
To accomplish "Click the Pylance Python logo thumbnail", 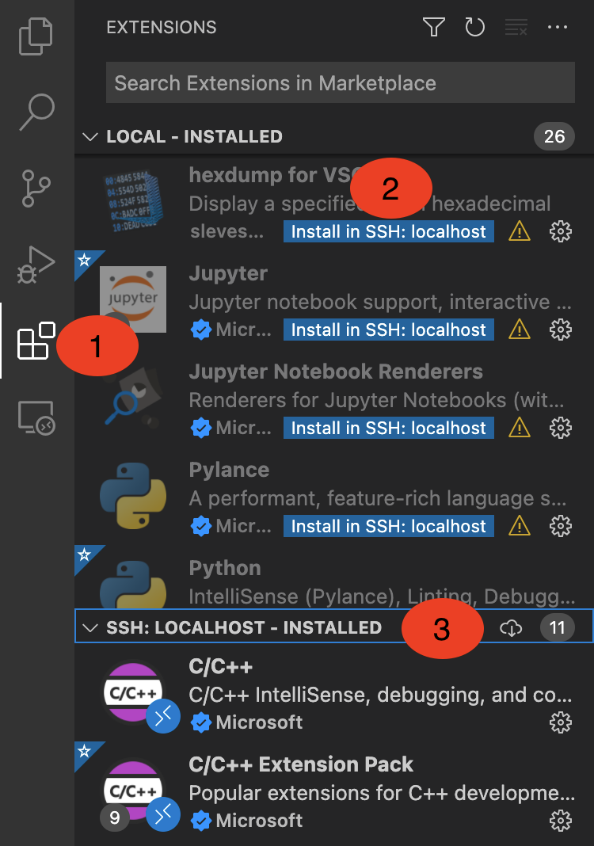I will (133, 495).
